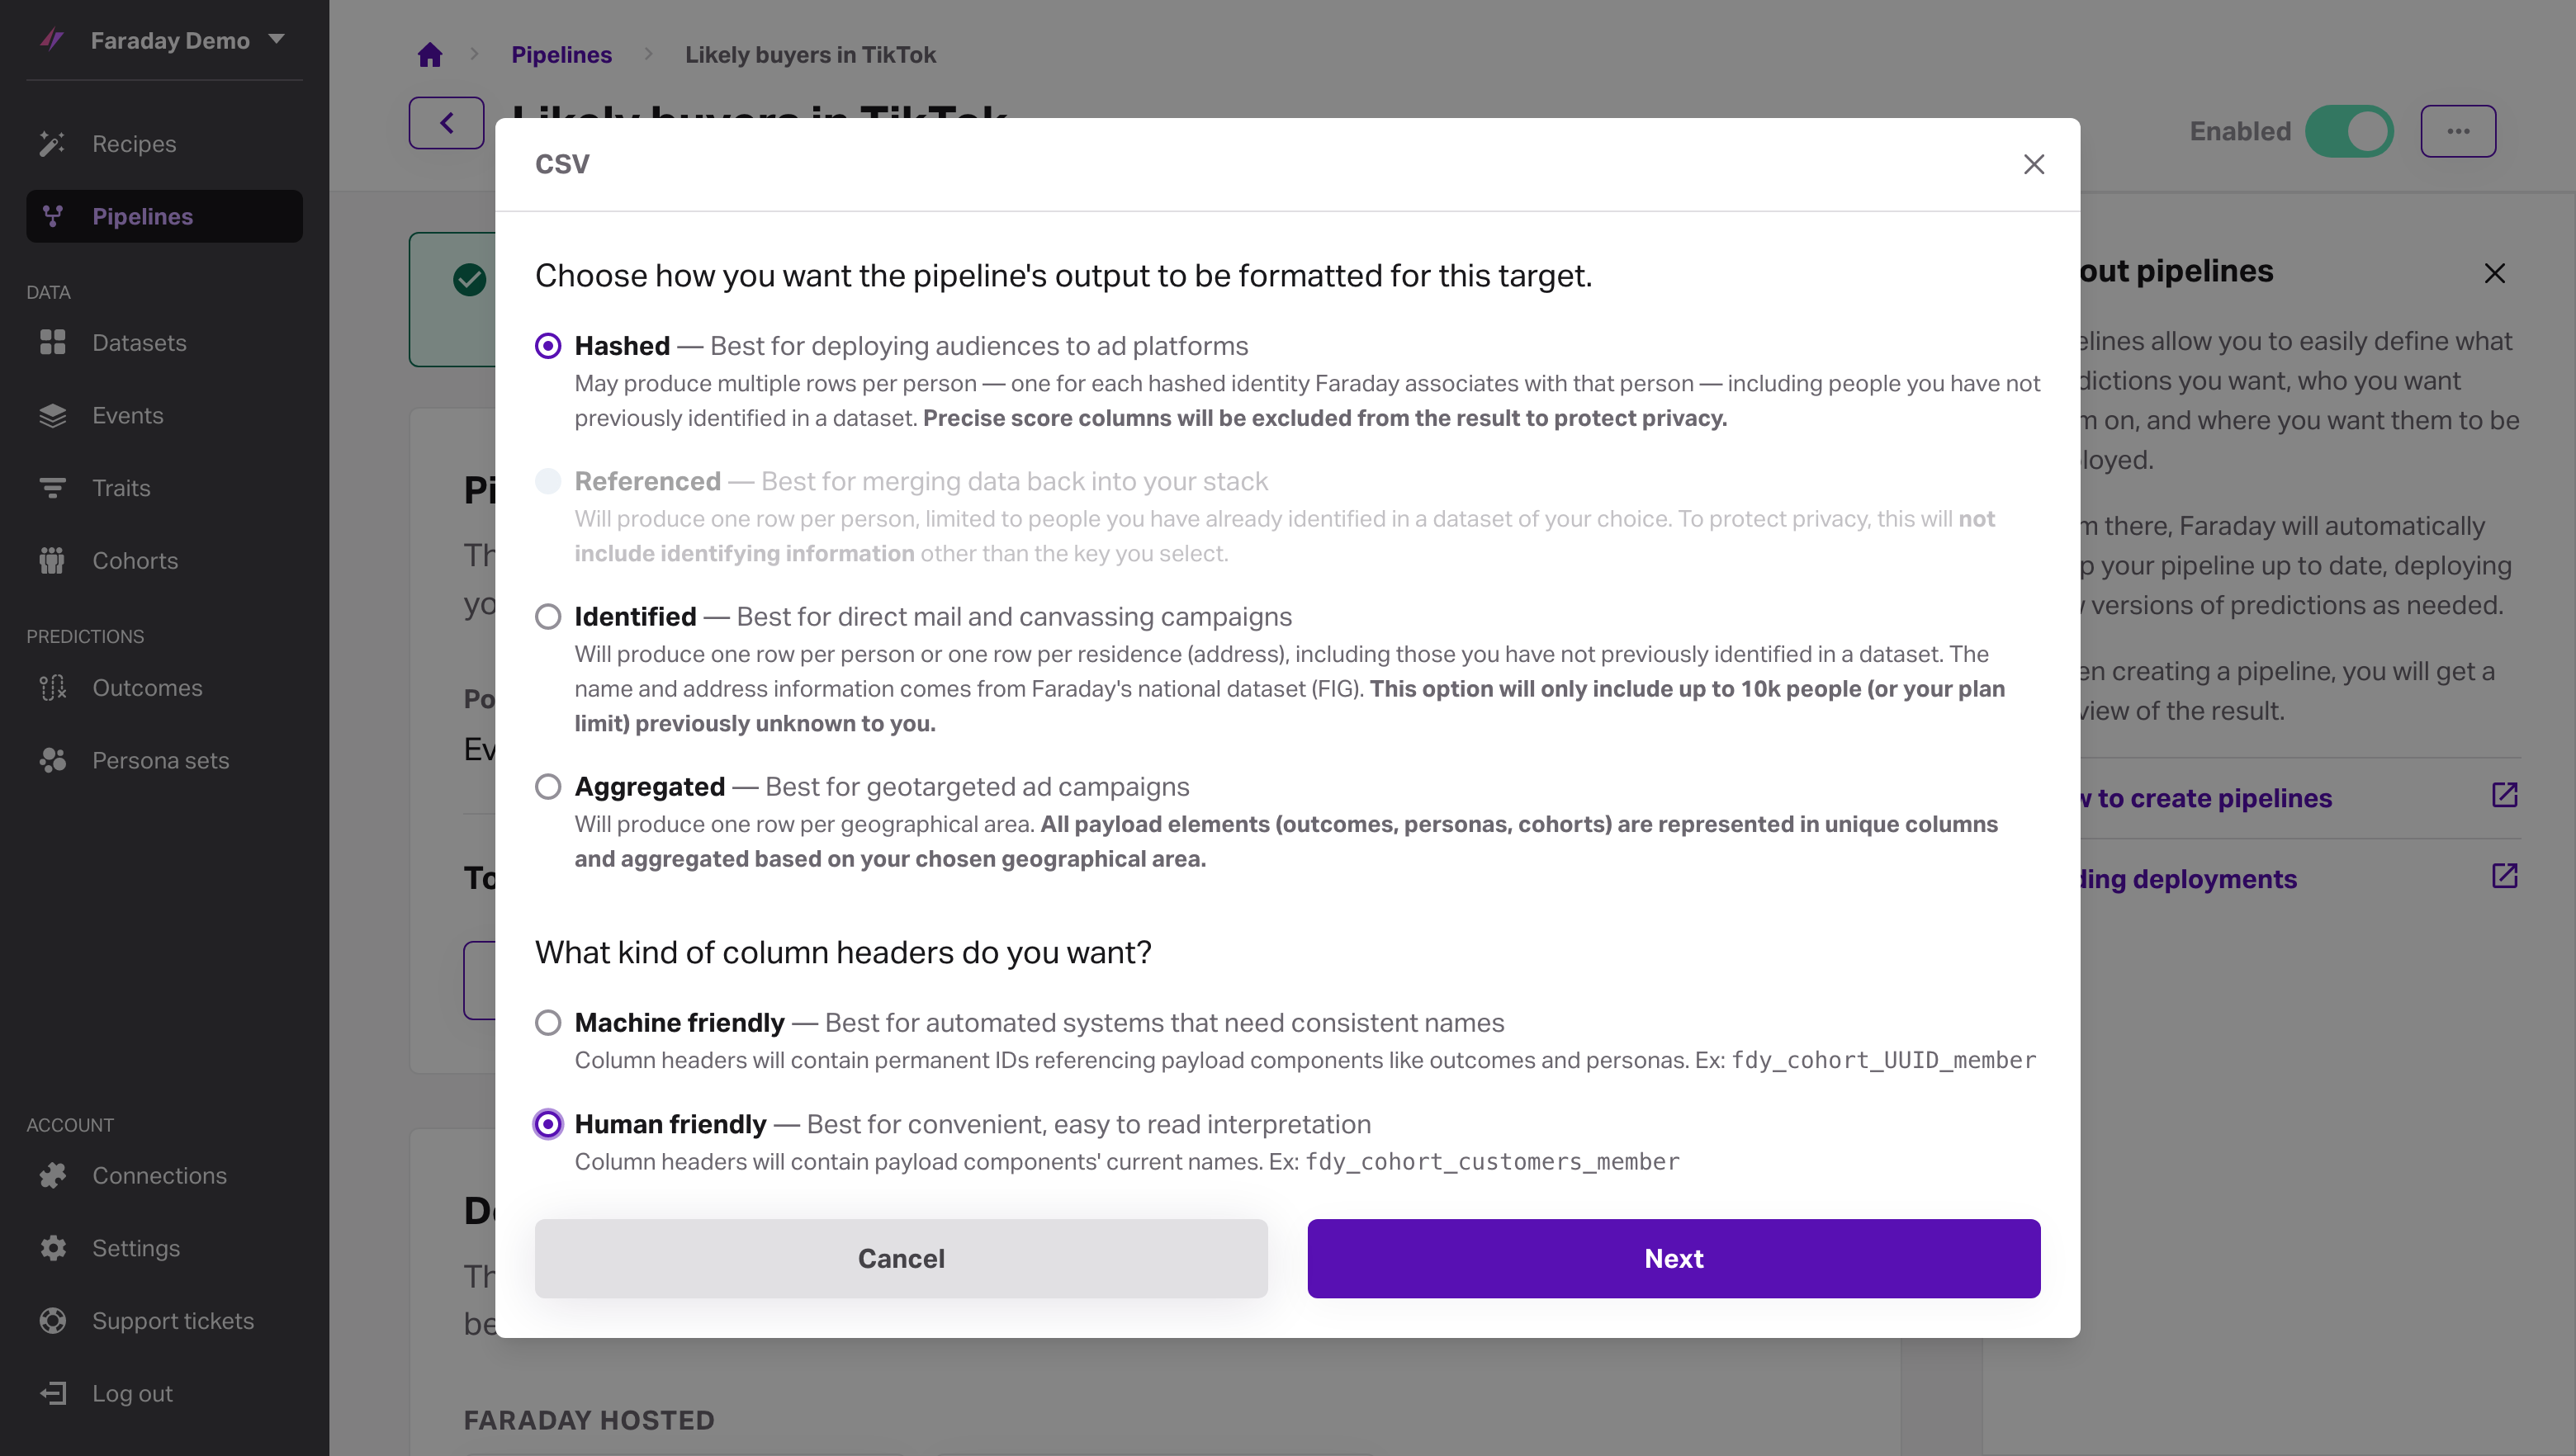Click the Support tickets lifebuoy icon

(x=52, y=1321)
